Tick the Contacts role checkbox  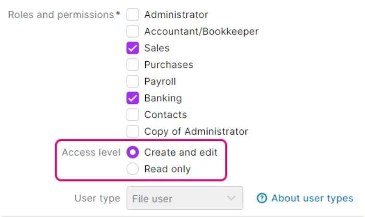click(x=133, y=115)
